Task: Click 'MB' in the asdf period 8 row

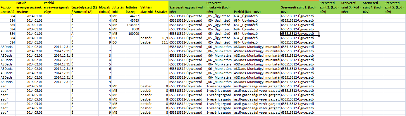Action: tap(118, 108)
